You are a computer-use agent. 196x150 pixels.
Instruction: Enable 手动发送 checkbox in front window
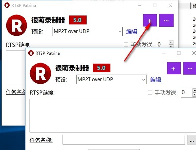pyautogui.click(x=150, y=93)
